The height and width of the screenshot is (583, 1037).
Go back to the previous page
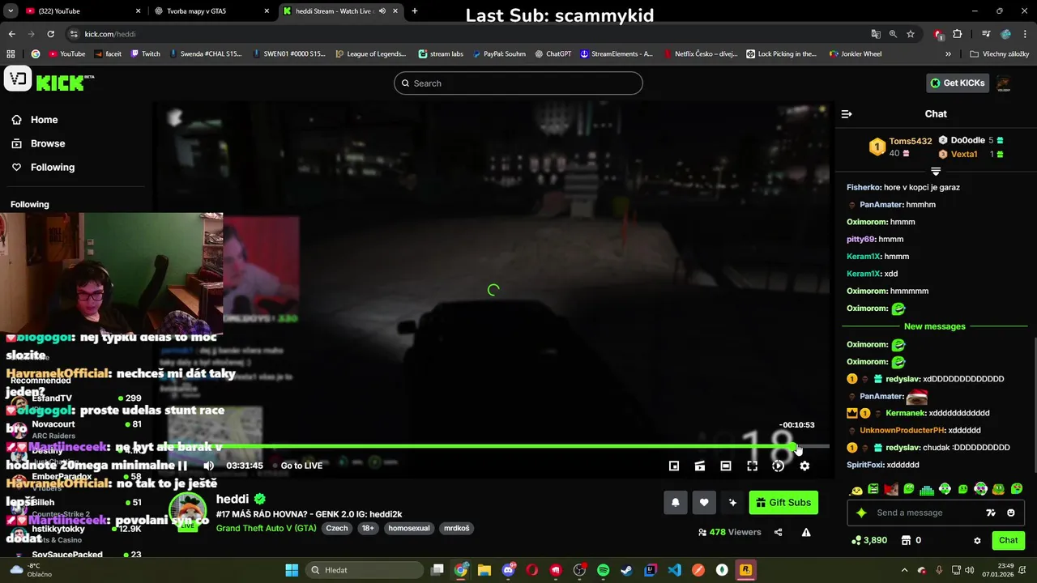coord(11,34)
